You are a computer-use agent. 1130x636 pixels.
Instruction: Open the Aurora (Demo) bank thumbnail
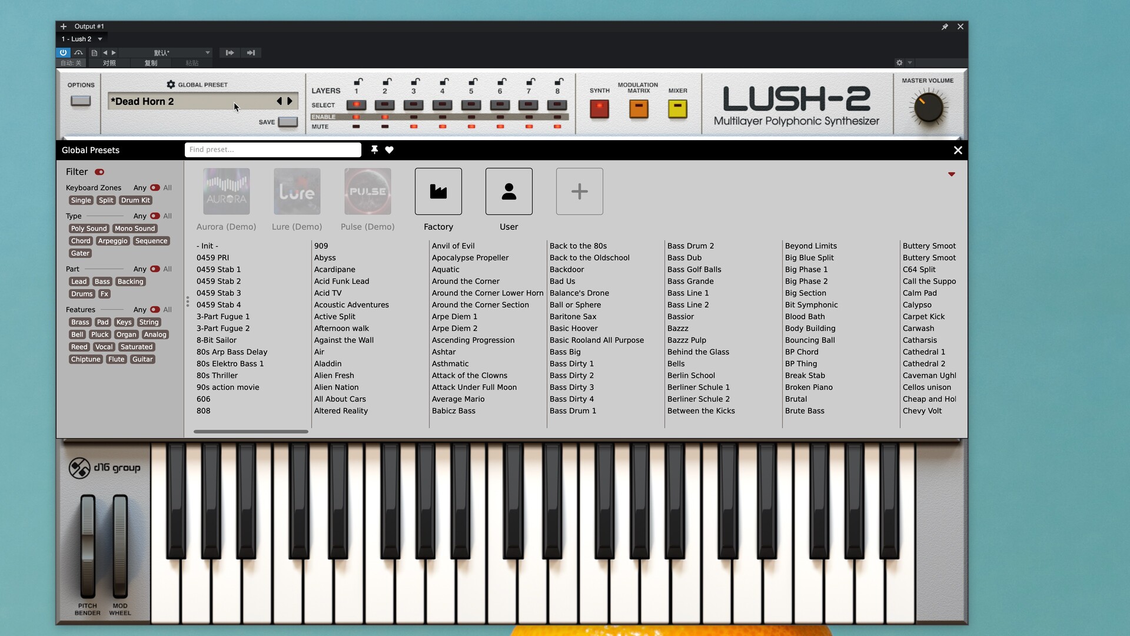[227, 191]
